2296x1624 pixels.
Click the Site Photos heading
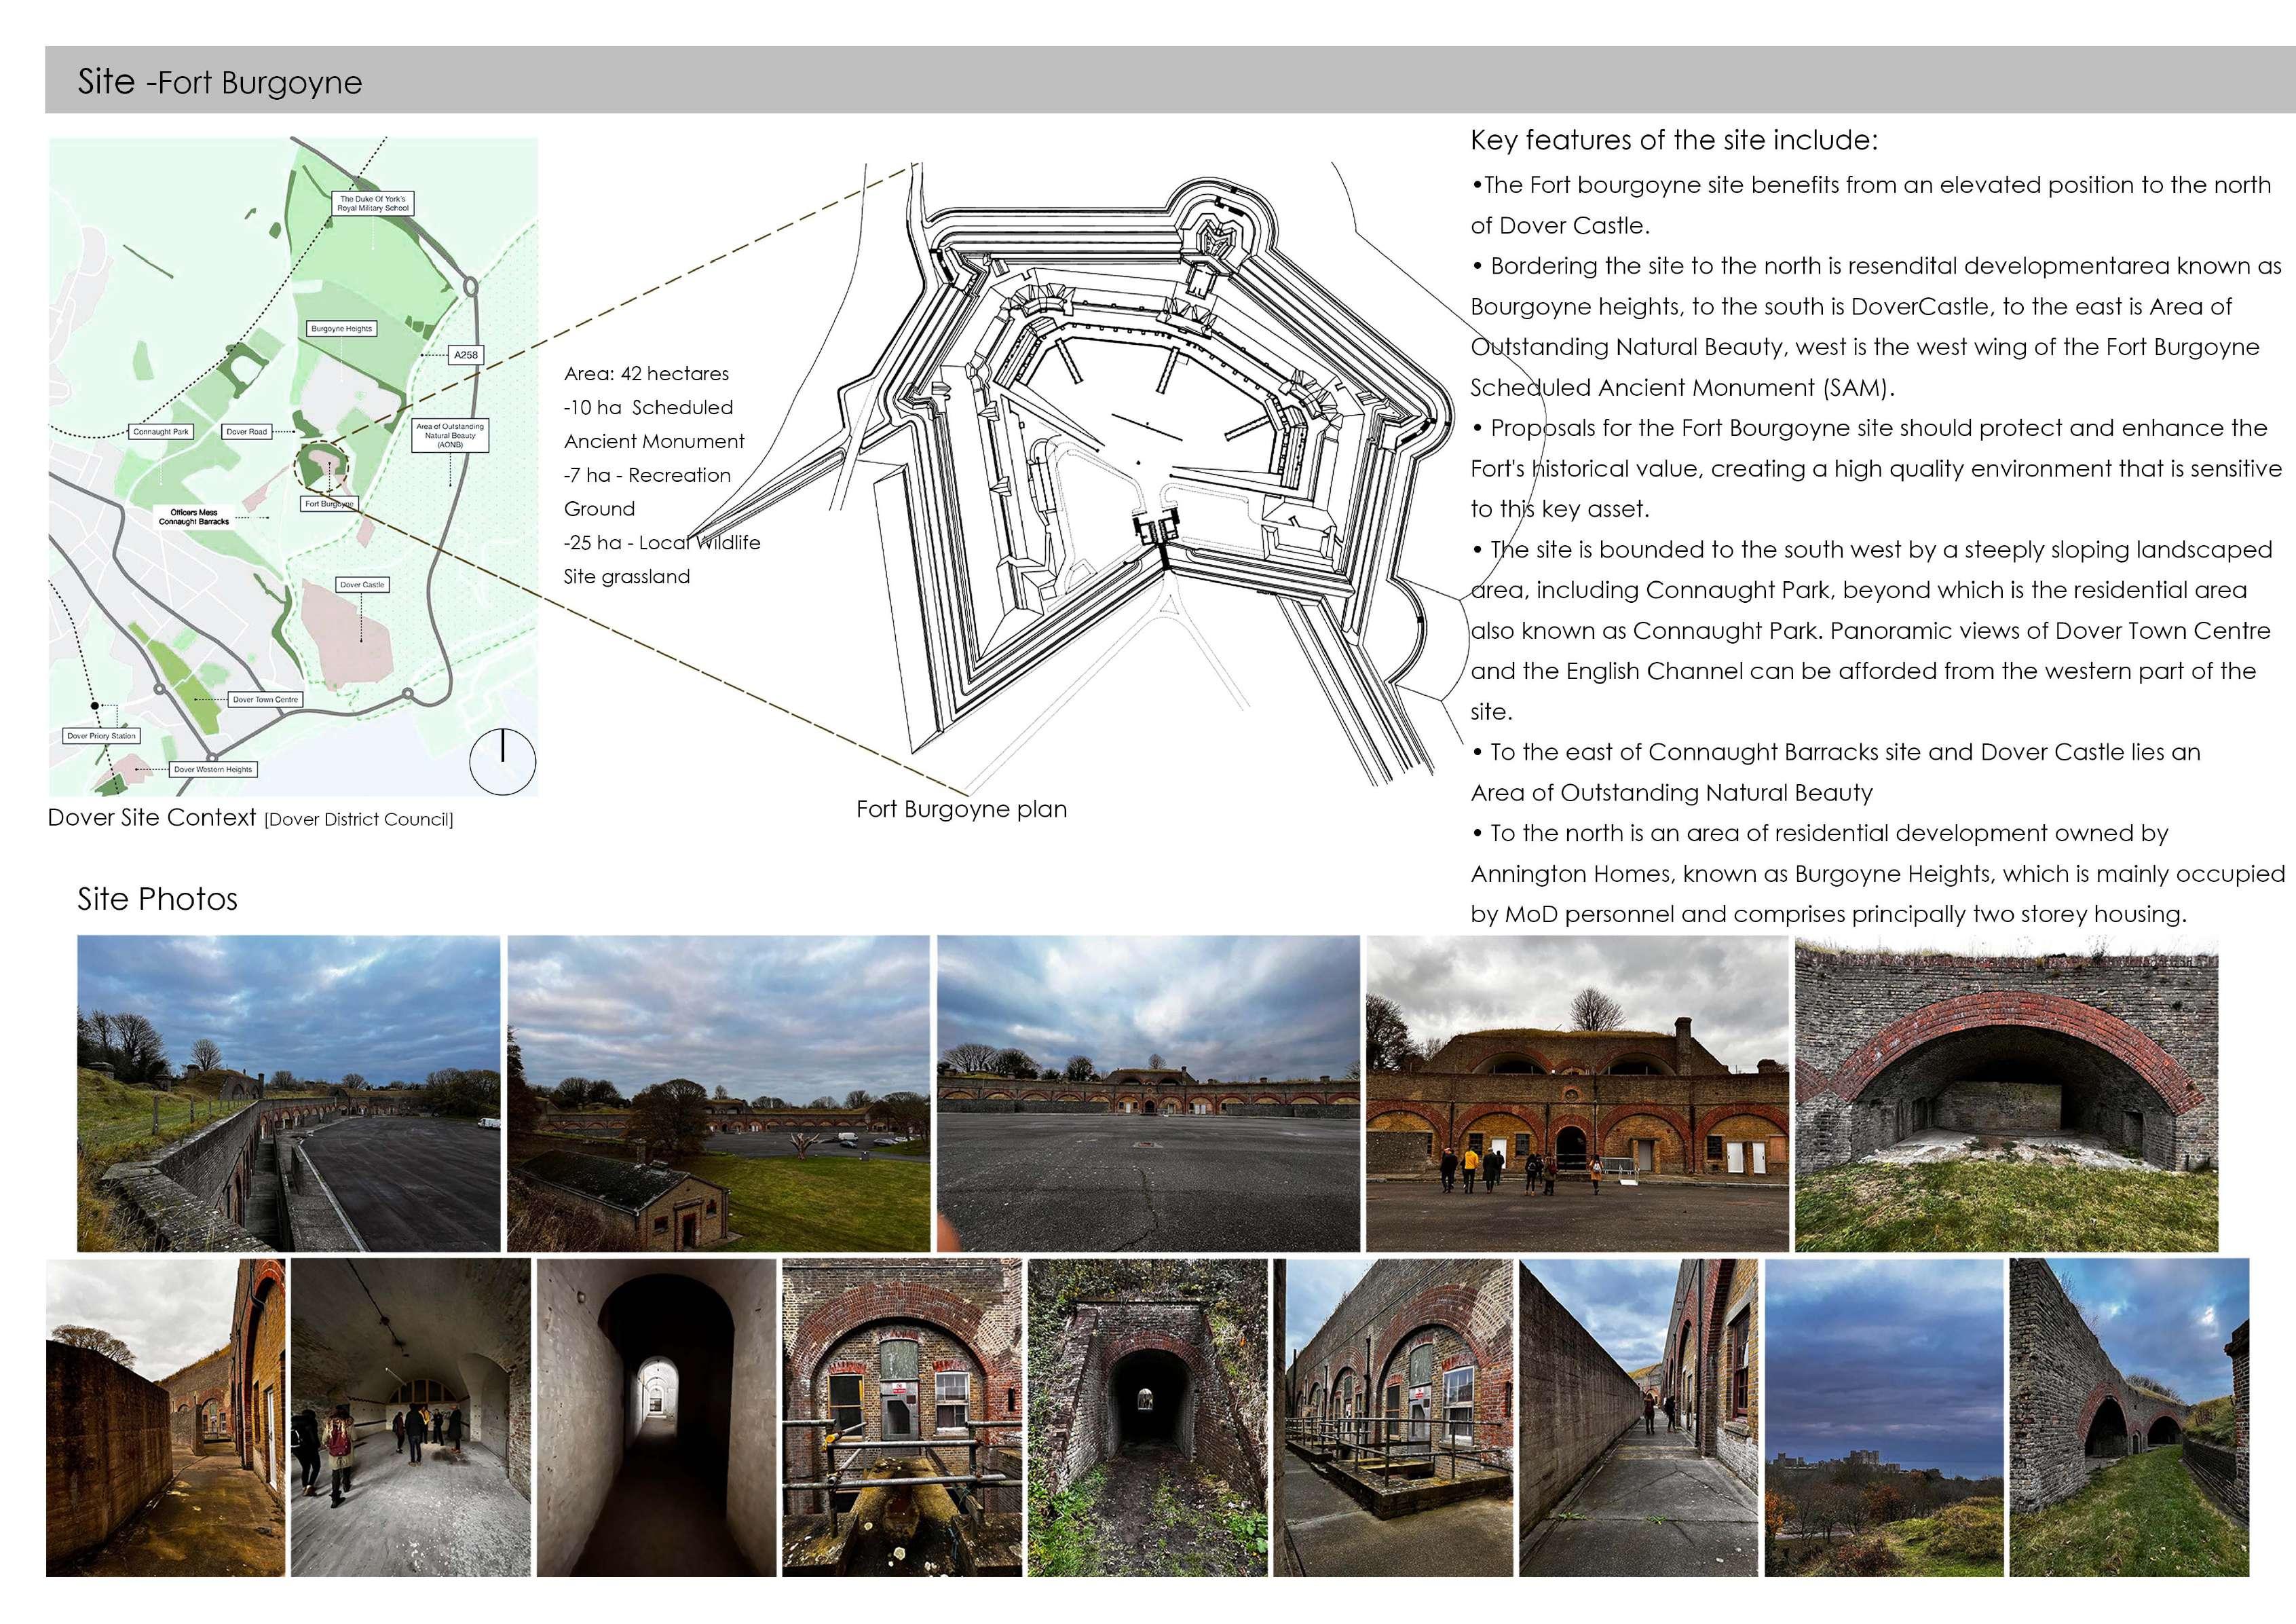(158, 898)
